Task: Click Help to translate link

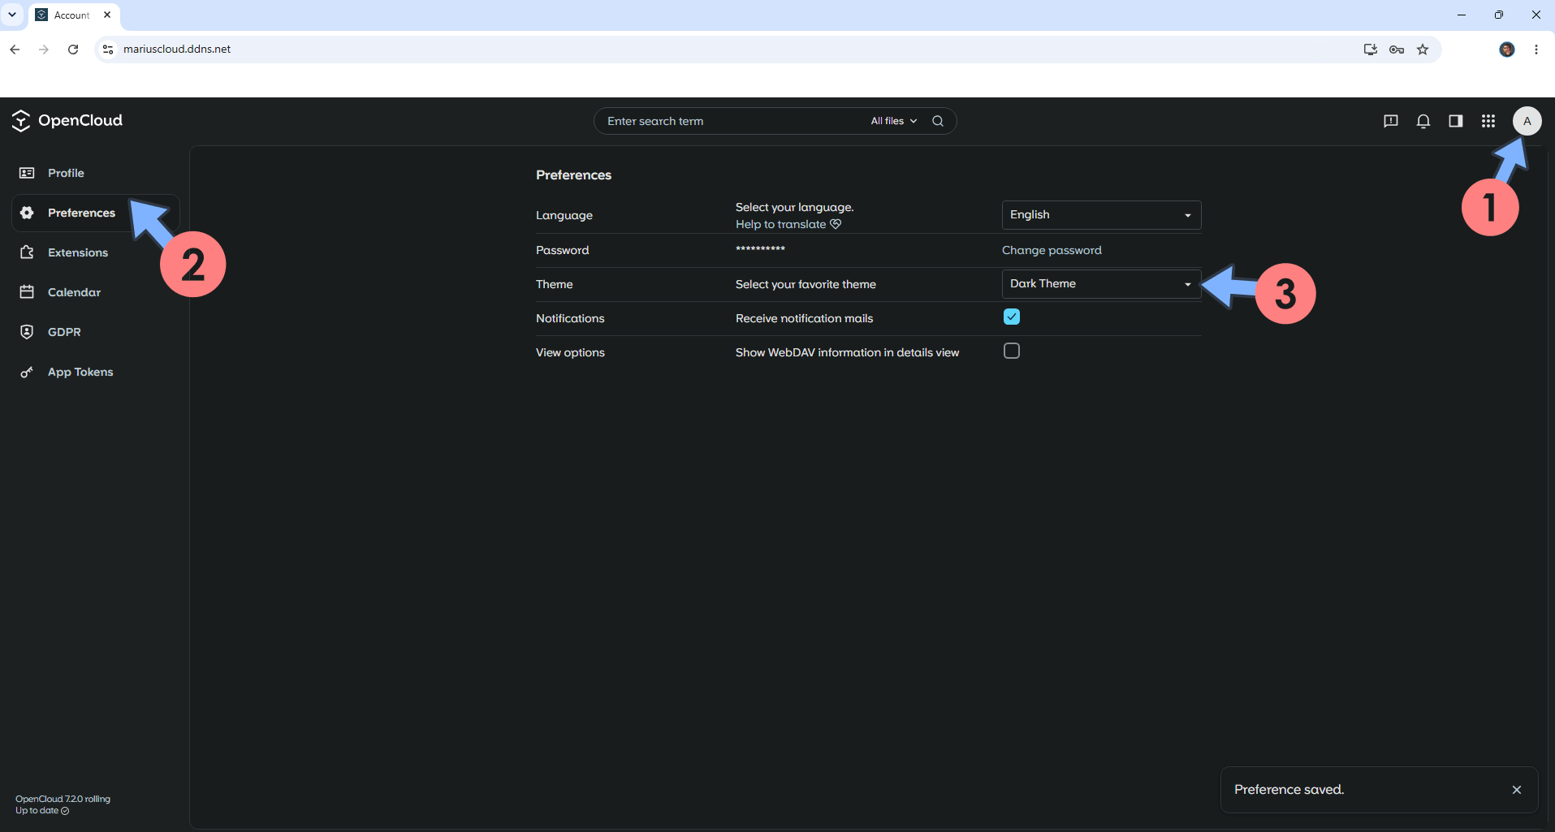Action: point(788,225)
